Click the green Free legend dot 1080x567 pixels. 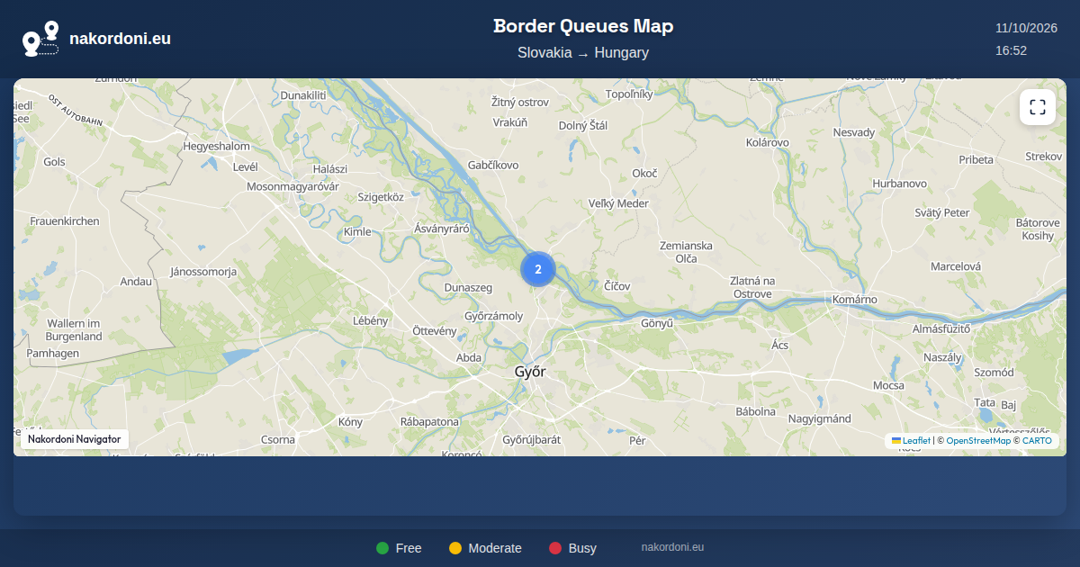(x=382, y=548)
